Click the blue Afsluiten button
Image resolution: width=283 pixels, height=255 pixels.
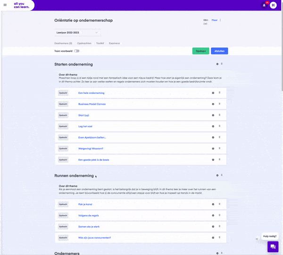[x=219, y=51]
